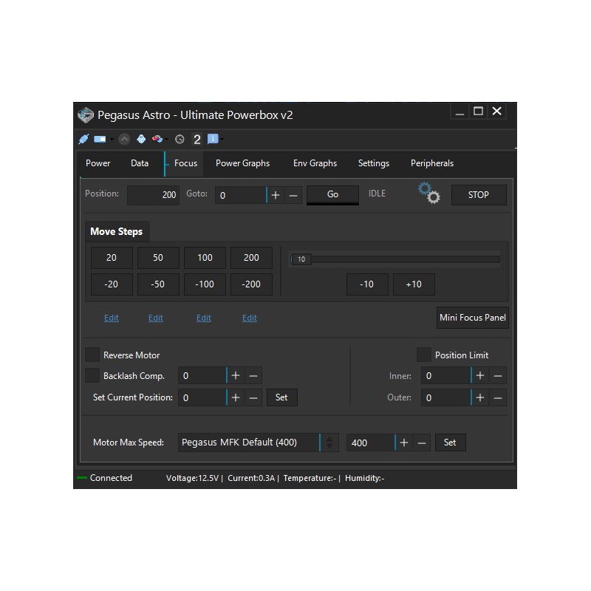Click the light blue bag-shaped toolbar icon

[x=141, y=139]
